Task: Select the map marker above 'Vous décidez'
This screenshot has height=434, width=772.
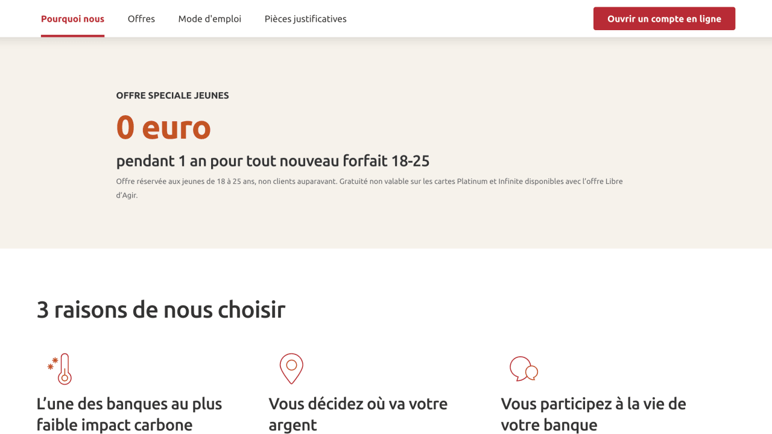Action: [291, 368]
